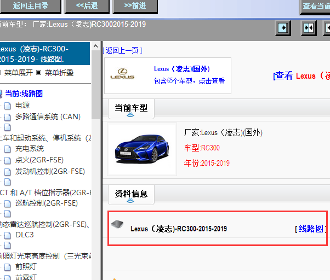
Task: Click the document icon beside 充电系统
Action: pyautogui.click(x=8, y=149)
